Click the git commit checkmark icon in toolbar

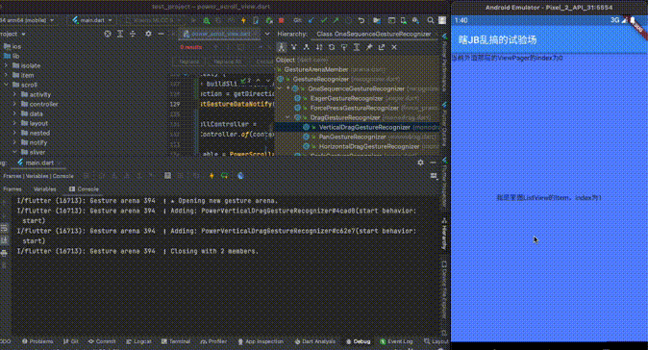click(324, 20)
